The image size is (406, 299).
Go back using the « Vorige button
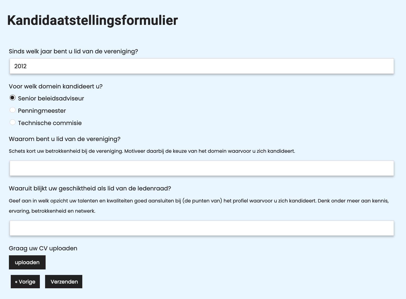[x=25, y=281]
